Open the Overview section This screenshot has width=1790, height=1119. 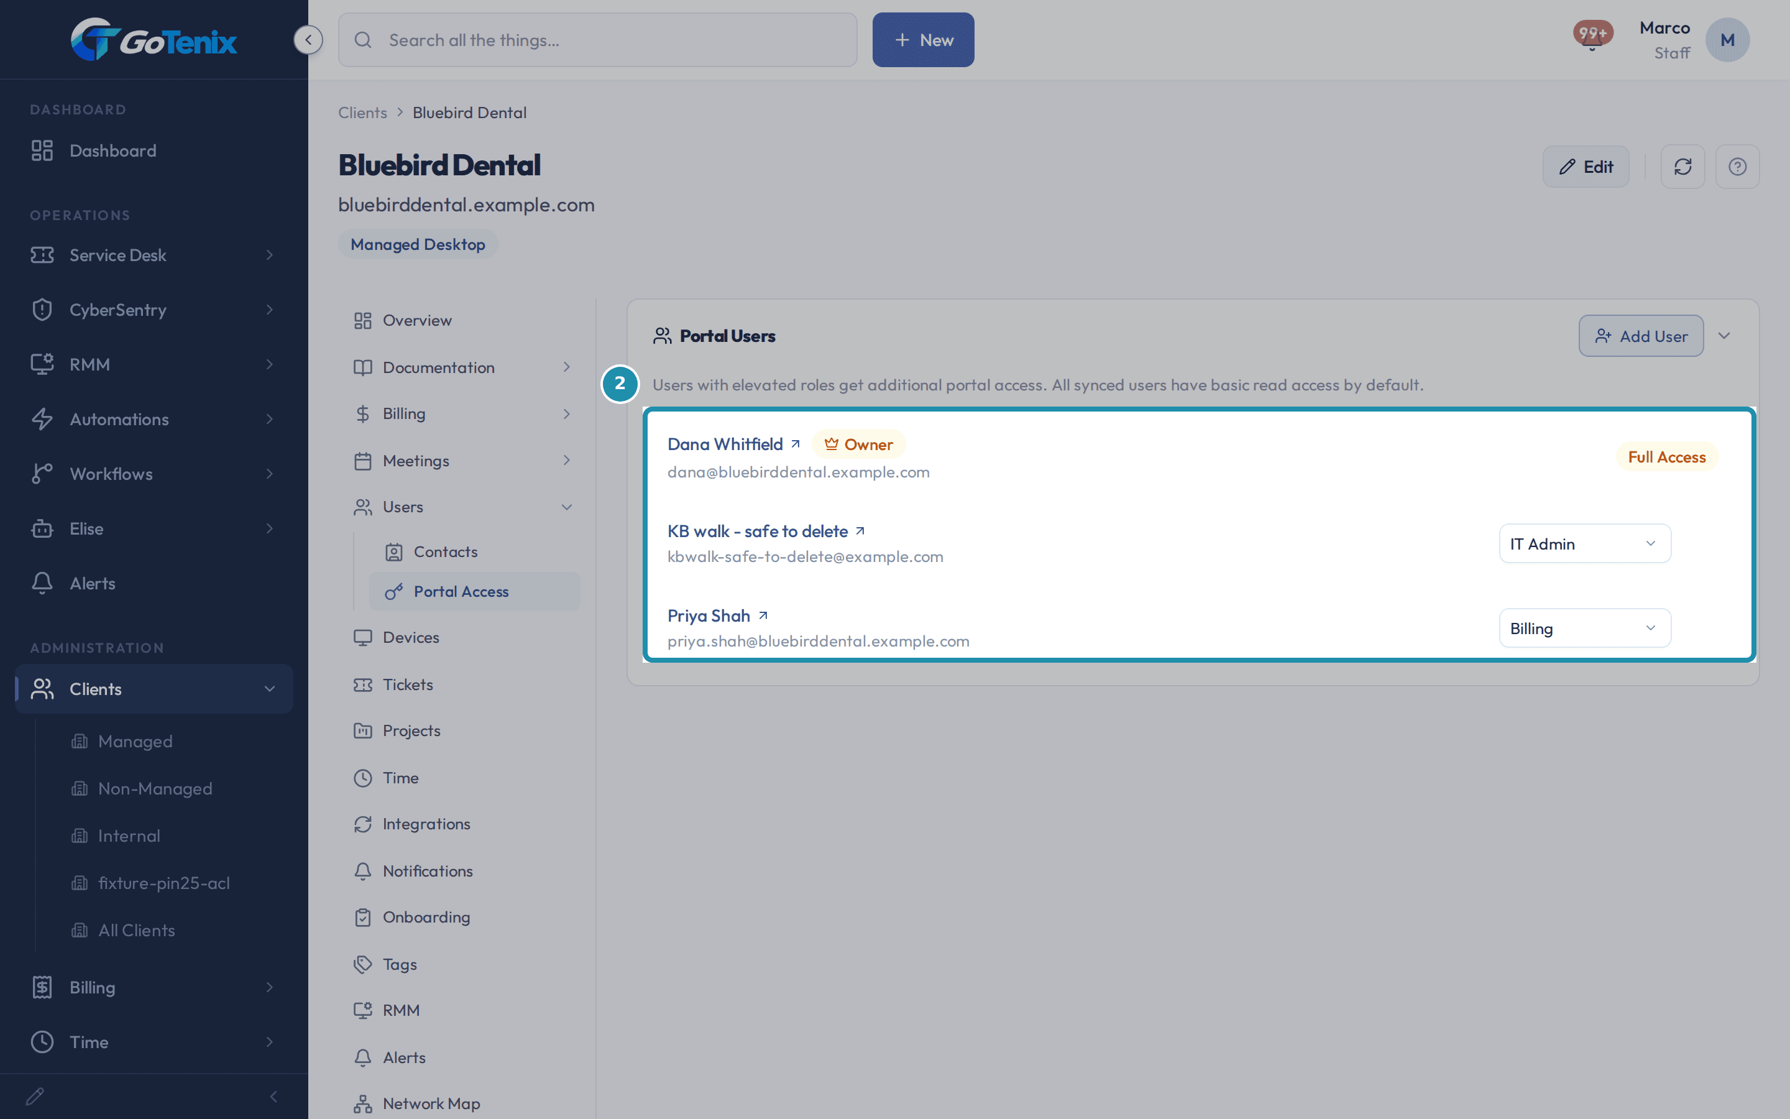pyautogui.click(x=466, y=320)
